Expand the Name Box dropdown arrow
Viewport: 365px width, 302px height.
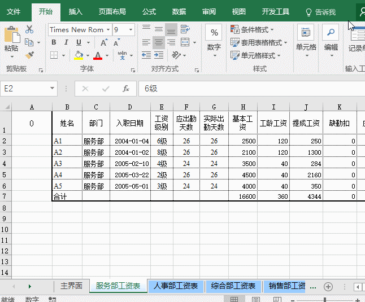tap(53, 89)
